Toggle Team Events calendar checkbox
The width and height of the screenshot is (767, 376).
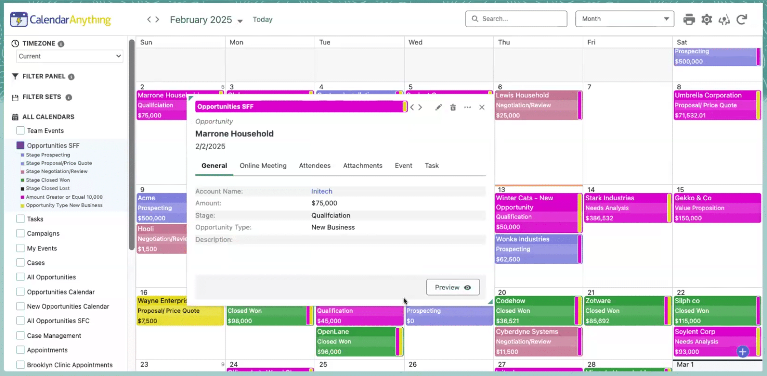click(x=20, y=131)
